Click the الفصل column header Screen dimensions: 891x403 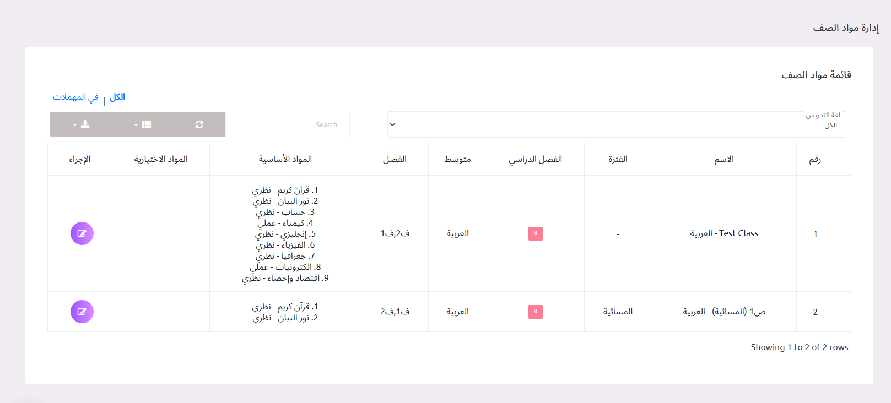click(395, 159)
